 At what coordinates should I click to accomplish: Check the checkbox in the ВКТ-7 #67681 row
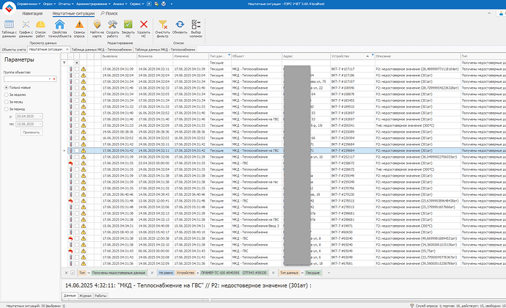(77, 263)
